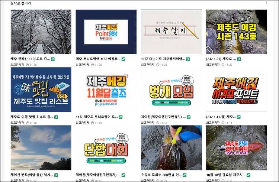Screen dimensions: 279x182
Task: Click link icon beside [24.11.11.월] 제주 post
Action: 239,117
